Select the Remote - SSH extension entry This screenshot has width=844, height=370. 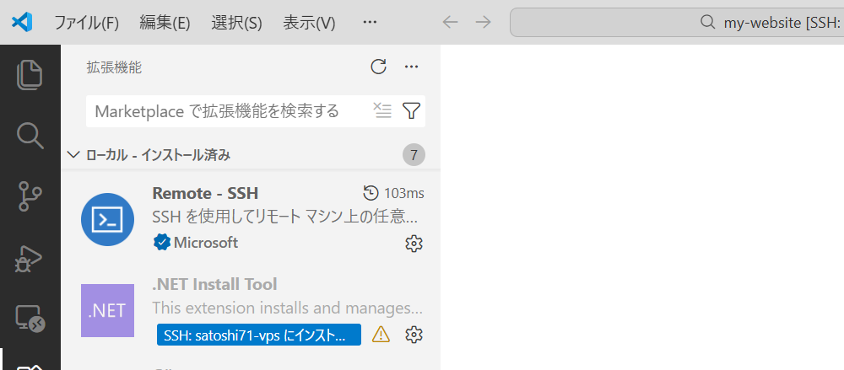click(253, 217)
